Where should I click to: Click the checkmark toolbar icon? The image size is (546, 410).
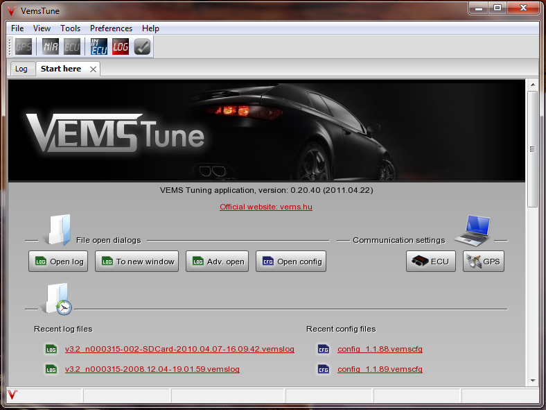[x=142, y=47]
